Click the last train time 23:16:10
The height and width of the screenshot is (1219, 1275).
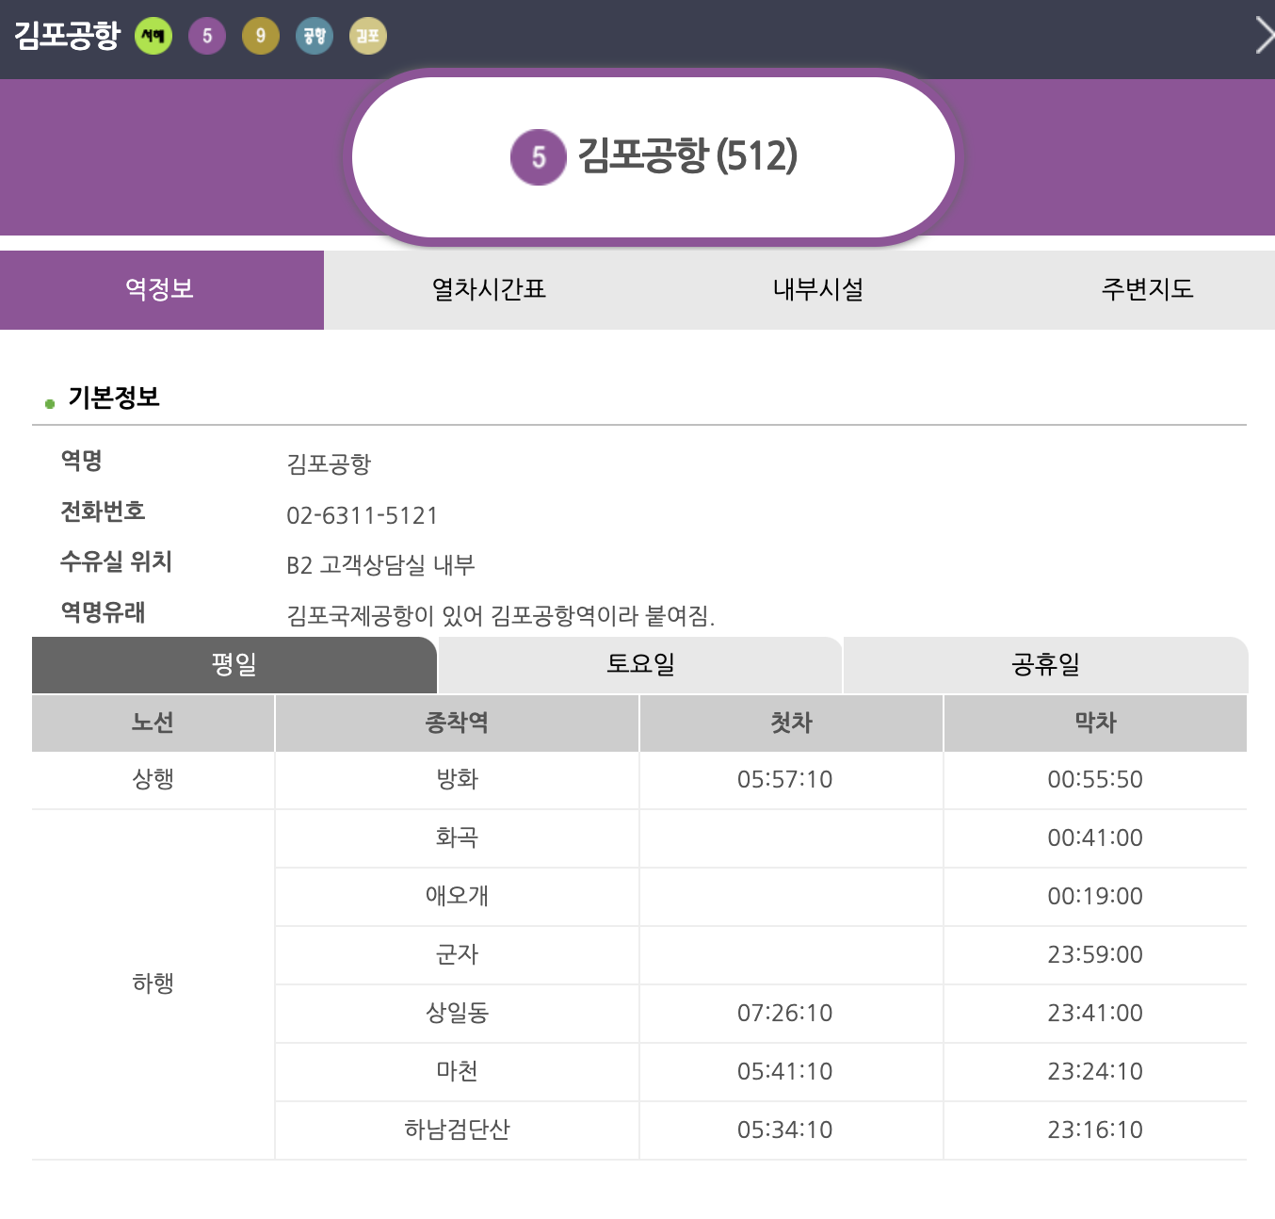[x=1095, y=1130]
